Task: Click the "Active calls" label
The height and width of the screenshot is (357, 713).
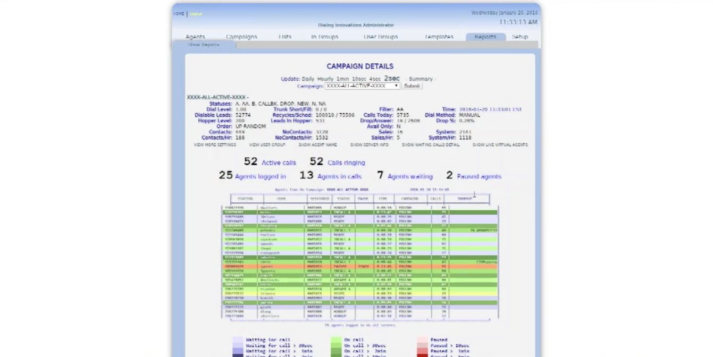Action: 279,163
